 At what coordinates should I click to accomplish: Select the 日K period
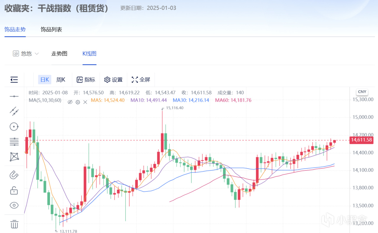45,80
